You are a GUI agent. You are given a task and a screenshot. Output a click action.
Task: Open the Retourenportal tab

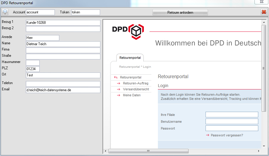coord(130,58)
